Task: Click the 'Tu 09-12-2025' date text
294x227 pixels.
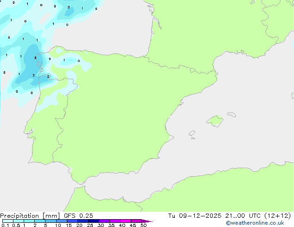Action: point(195,216)
